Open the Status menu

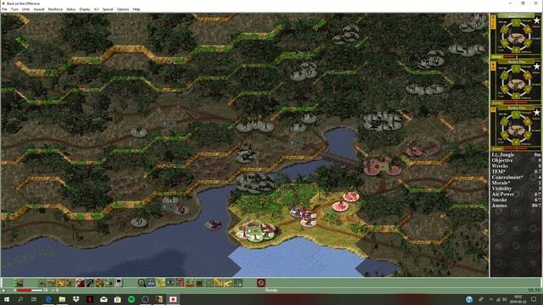click(x=70, y=9)
